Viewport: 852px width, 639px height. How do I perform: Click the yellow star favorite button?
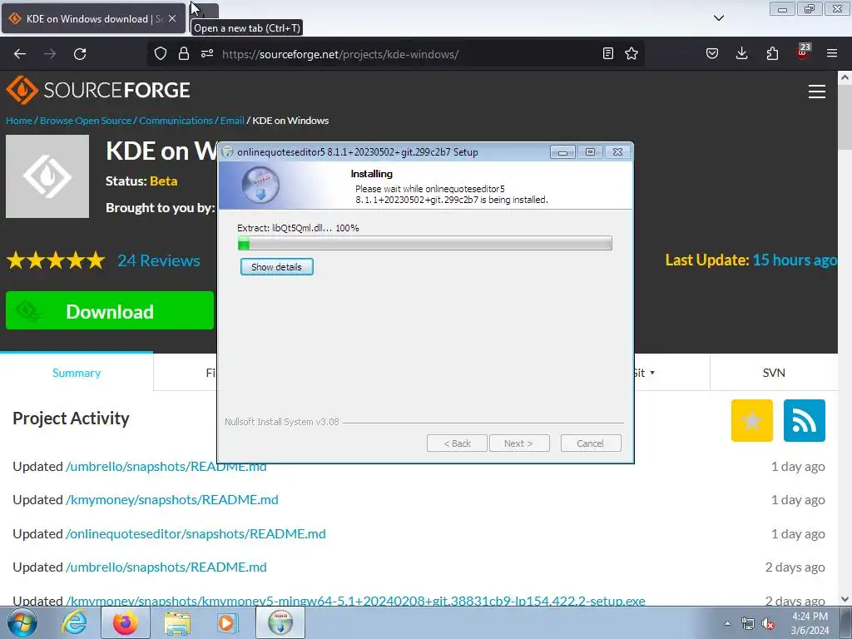(751, 420)
